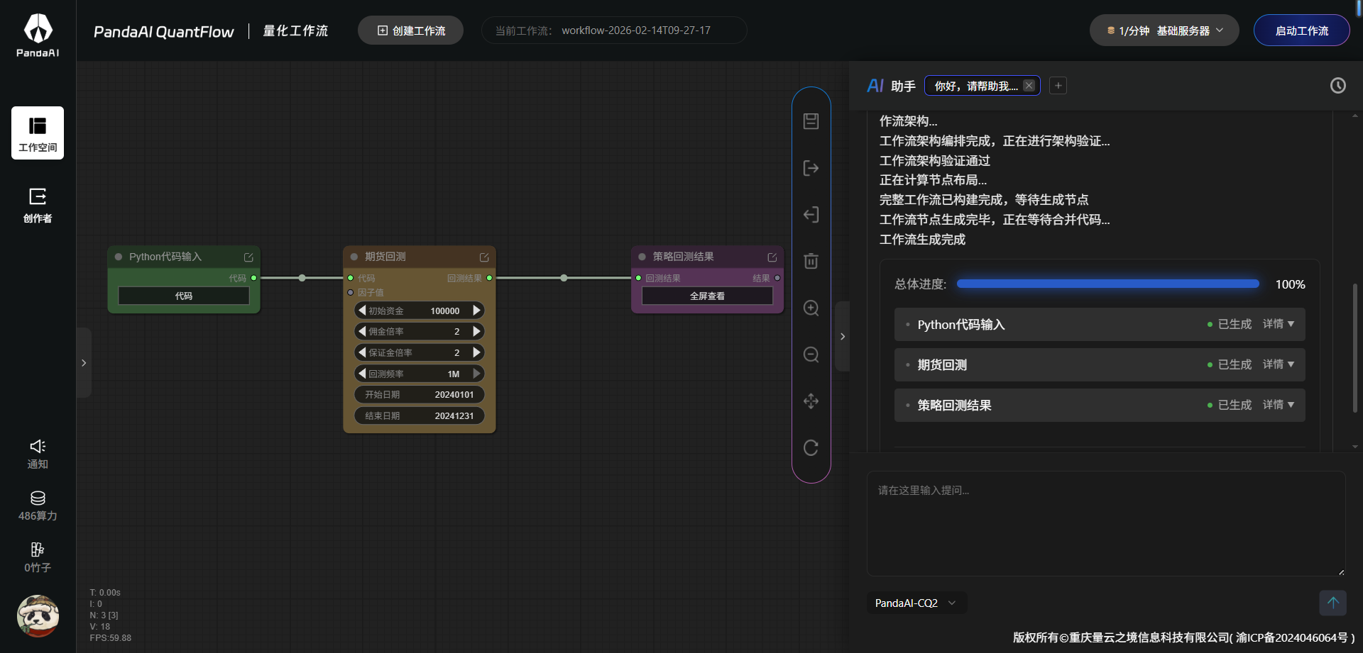
Task: Expand 详情 for 策略回测结果 row
Action: (x=1279, y=405)
